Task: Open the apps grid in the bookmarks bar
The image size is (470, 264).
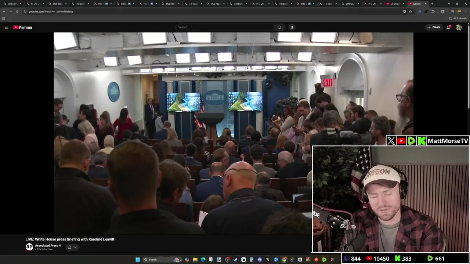Action: (4, 18)
